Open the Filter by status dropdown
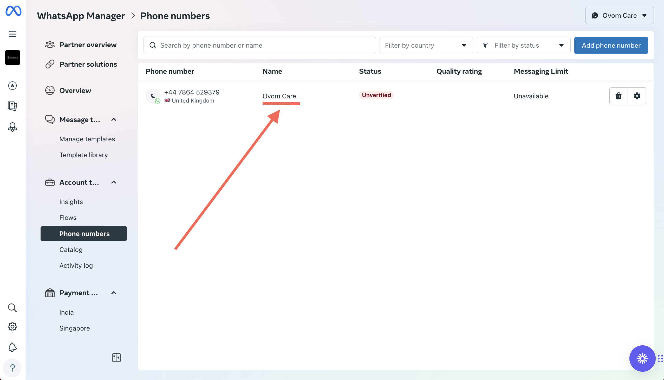 coord(524,45)
